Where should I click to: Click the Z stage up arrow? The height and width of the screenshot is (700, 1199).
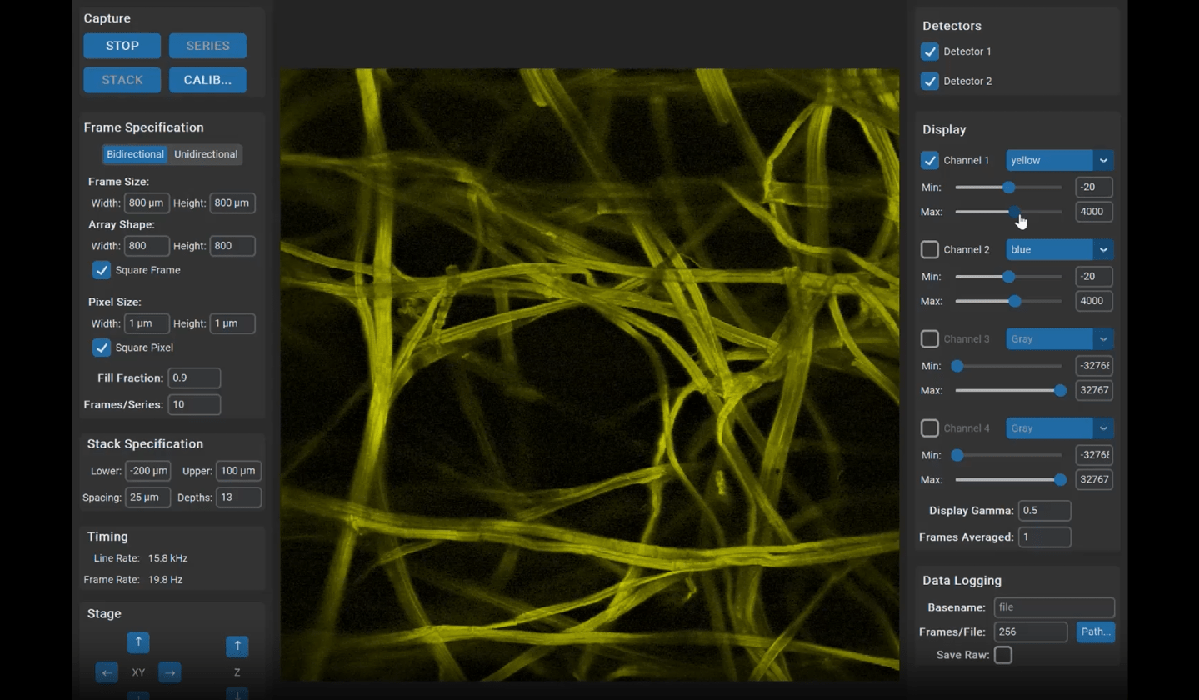click(x=237, y=646)
